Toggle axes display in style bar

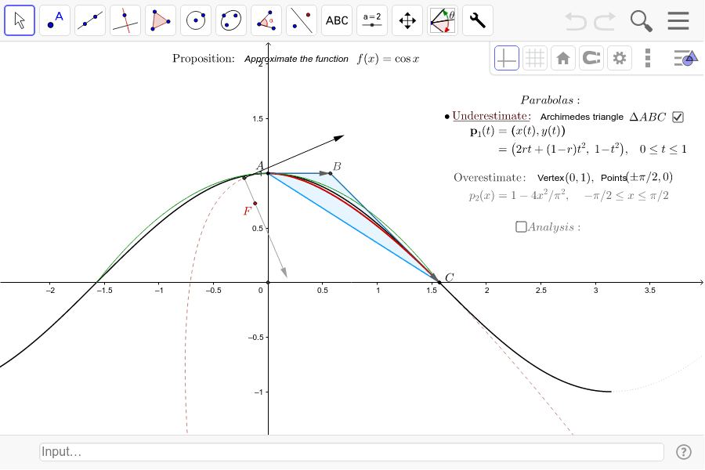click(x=507, y=58)
